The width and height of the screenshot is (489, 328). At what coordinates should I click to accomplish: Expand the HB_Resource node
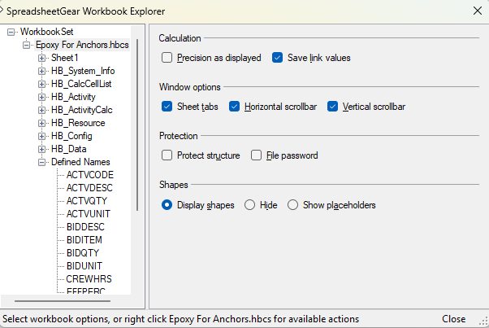pyautogui.click(x=41, y=123)
